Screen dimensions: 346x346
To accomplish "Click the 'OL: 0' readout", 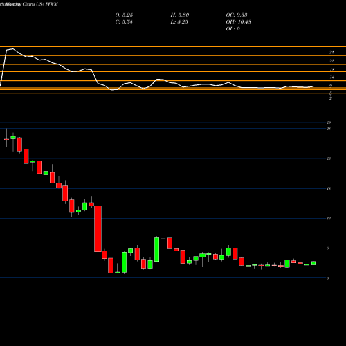I will [x=233, y=28].
